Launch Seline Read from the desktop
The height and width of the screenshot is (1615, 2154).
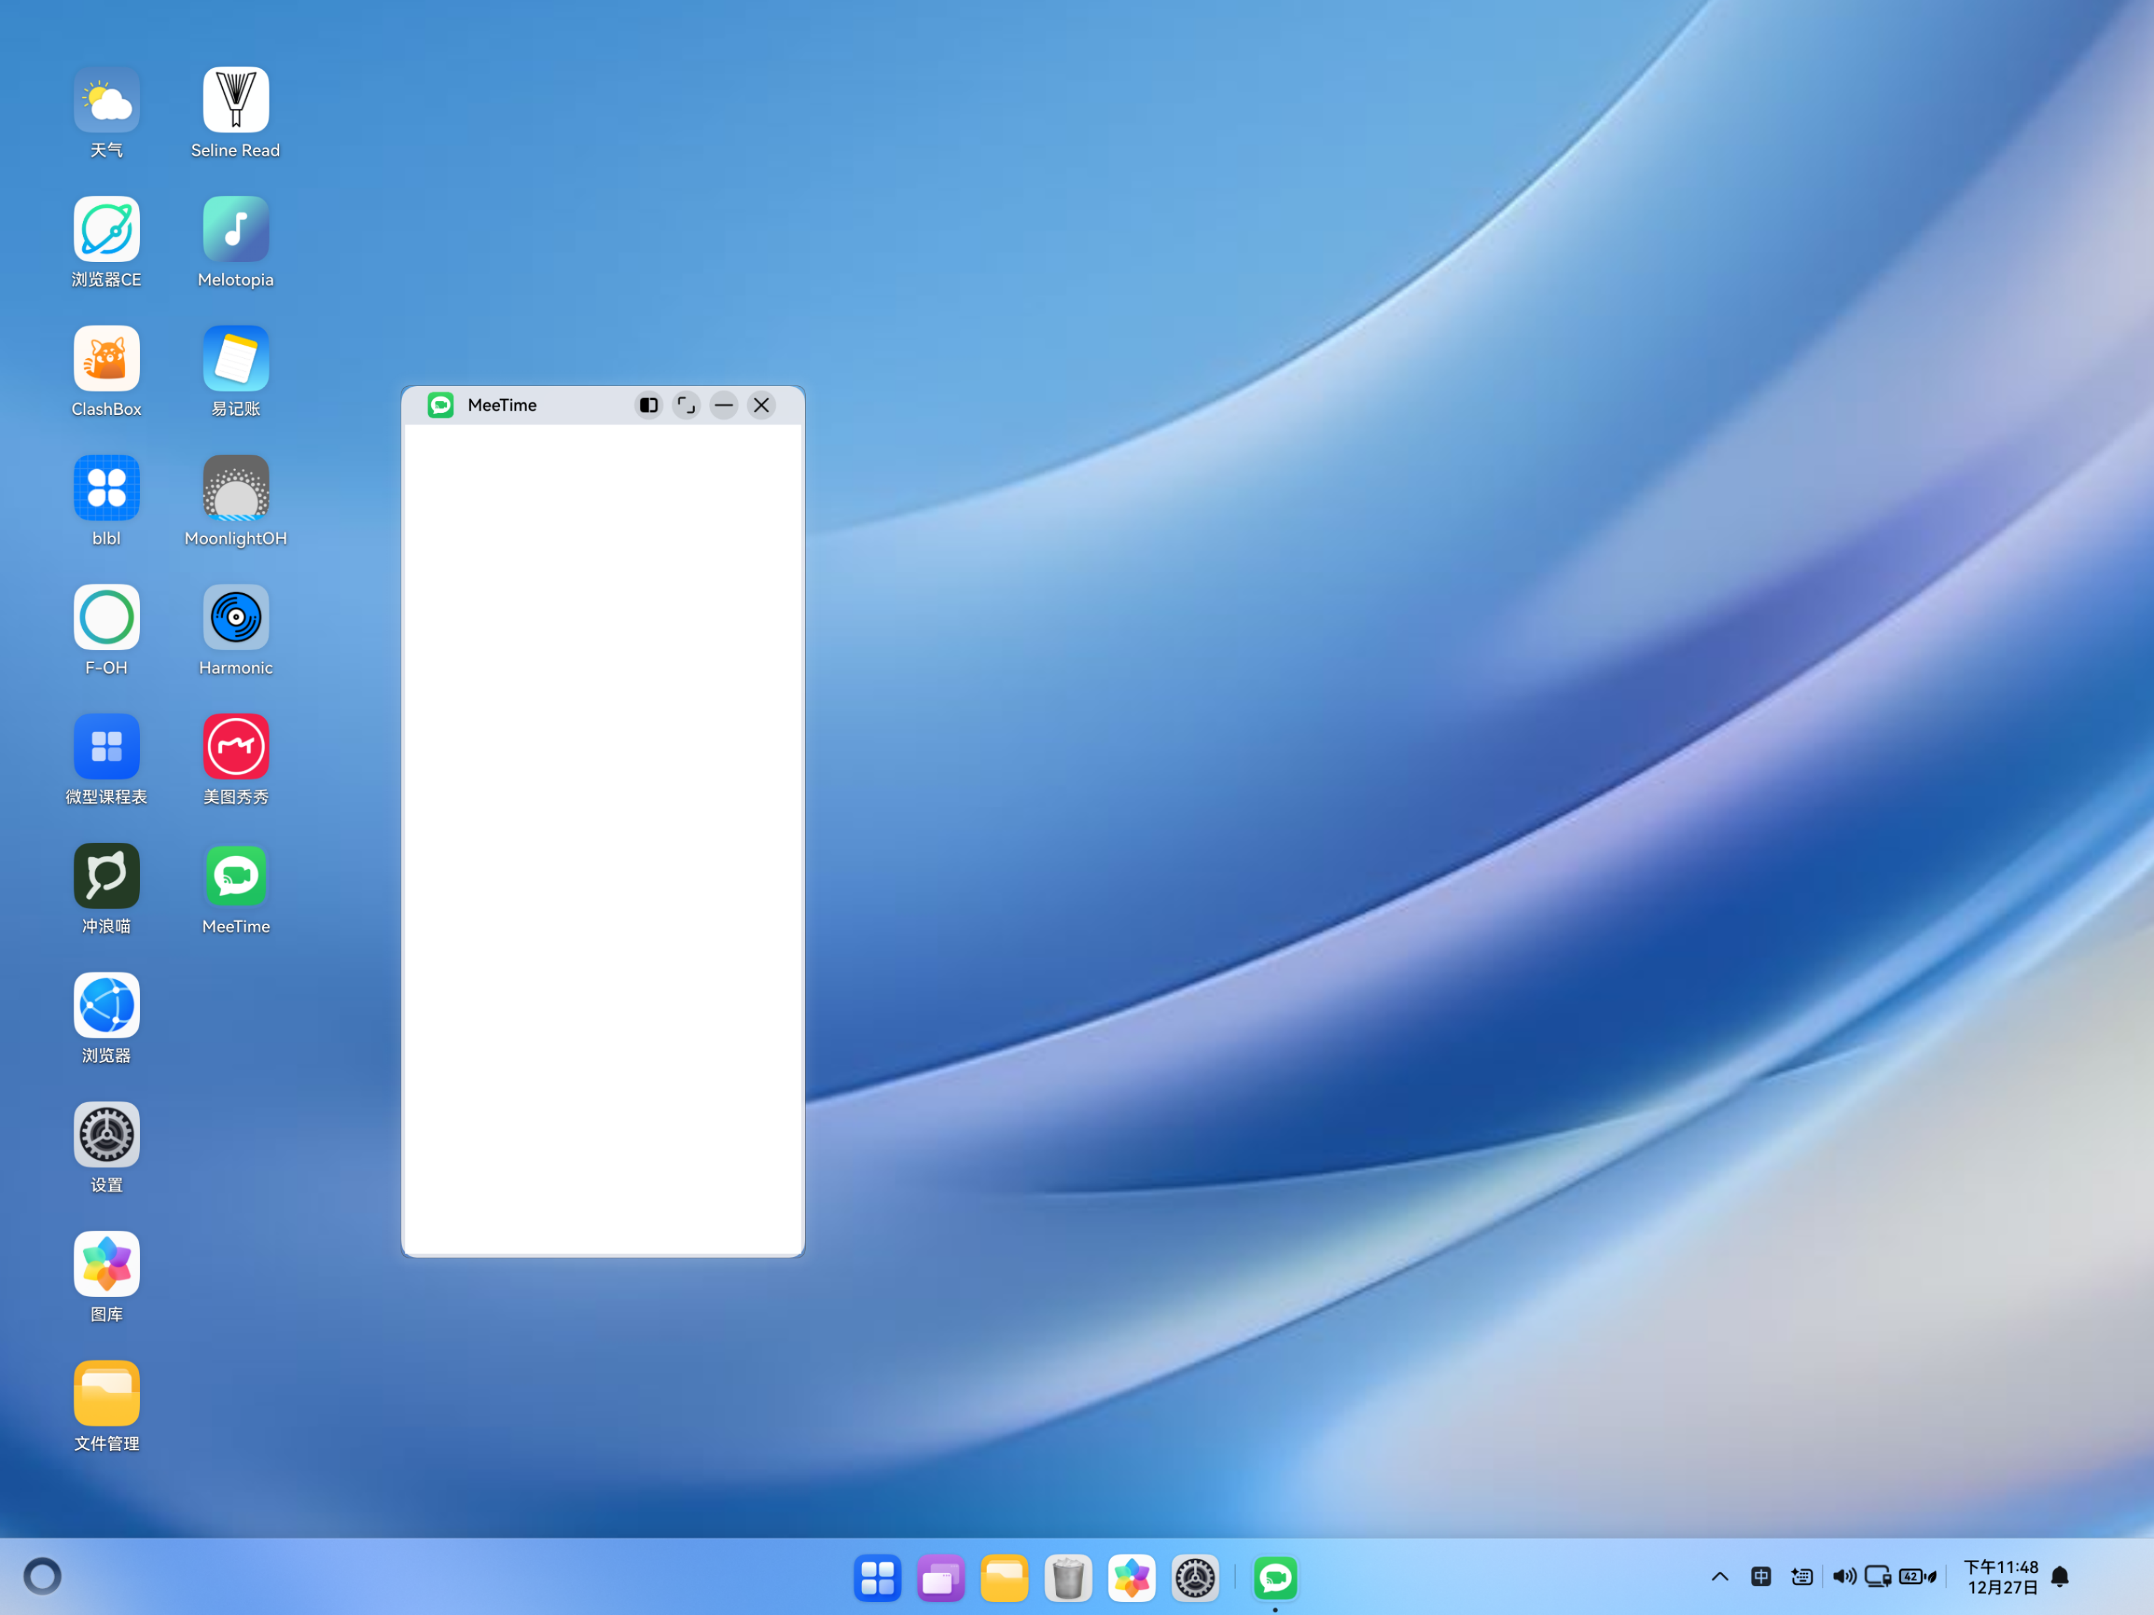point(236,100)
